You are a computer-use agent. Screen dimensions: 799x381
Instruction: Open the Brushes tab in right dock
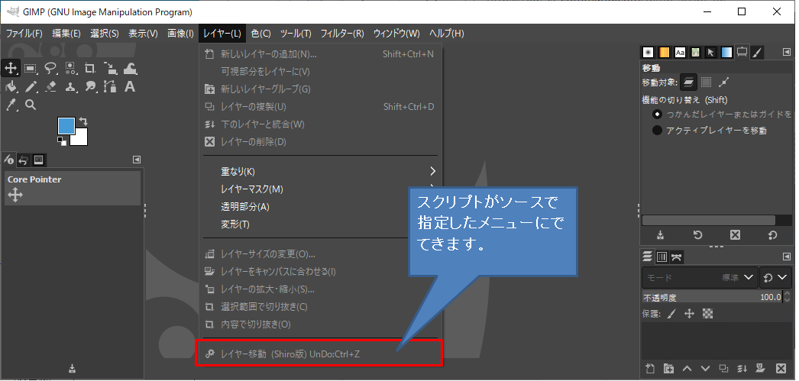[x=649, y=52]
